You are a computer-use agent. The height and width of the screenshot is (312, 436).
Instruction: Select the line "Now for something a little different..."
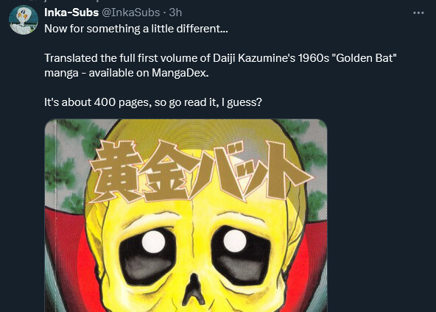[136, 29]
